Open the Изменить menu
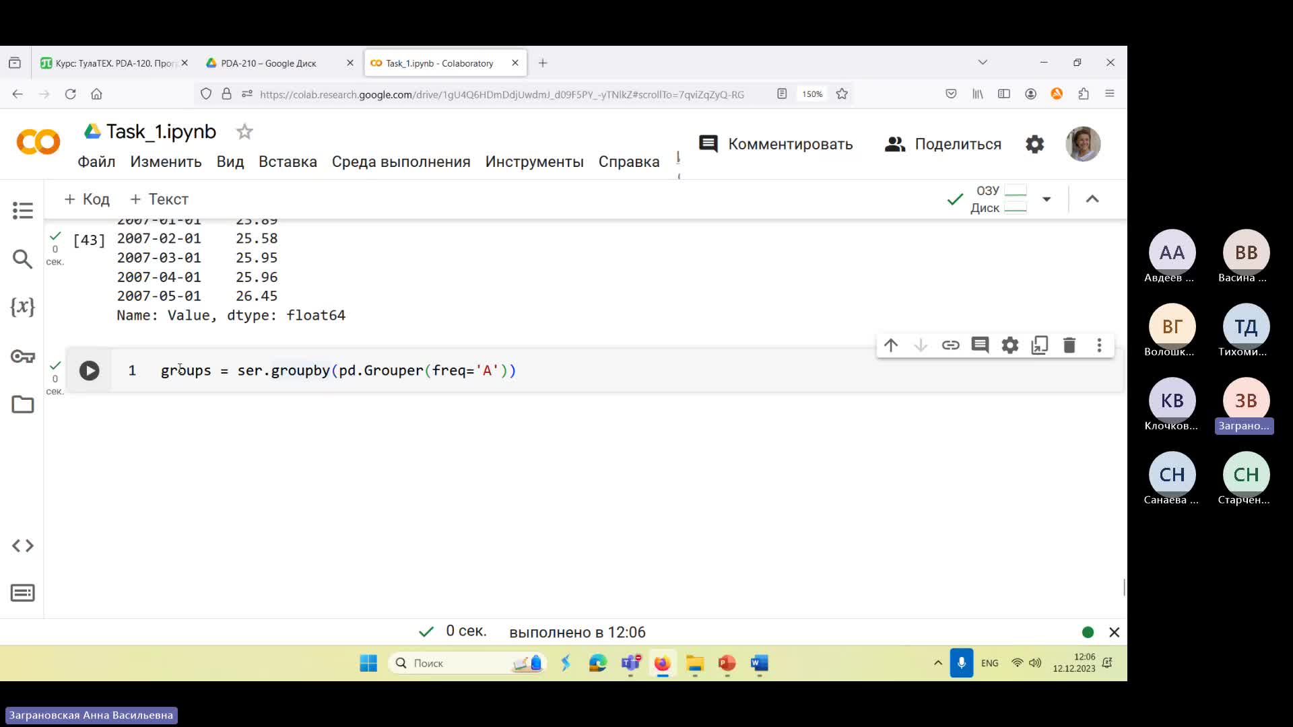Image resolution: width=1293 pixels, height=727 pixels. pos(166,162)
